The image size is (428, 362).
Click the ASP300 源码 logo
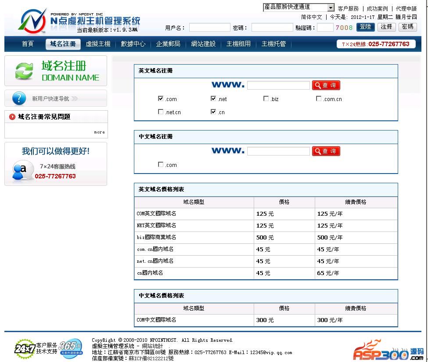point(388,351)
